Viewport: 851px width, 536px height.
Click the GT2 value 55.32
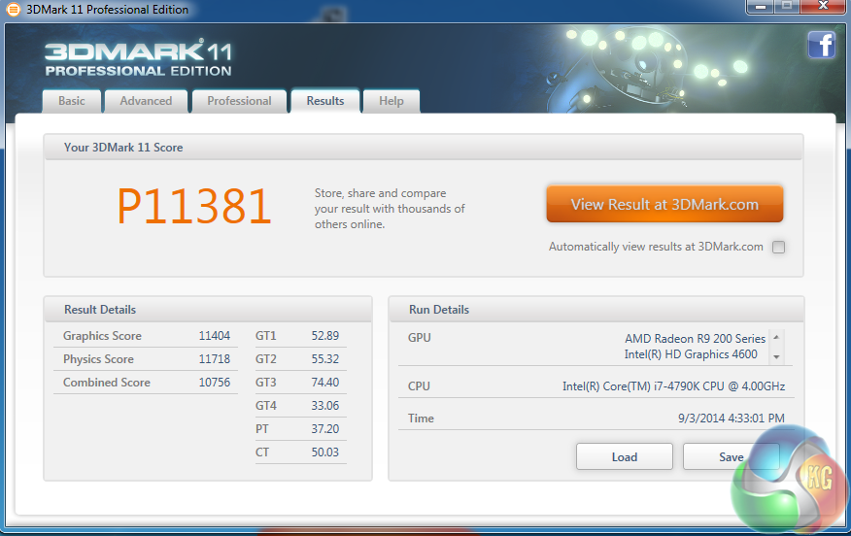coord(325,359)
